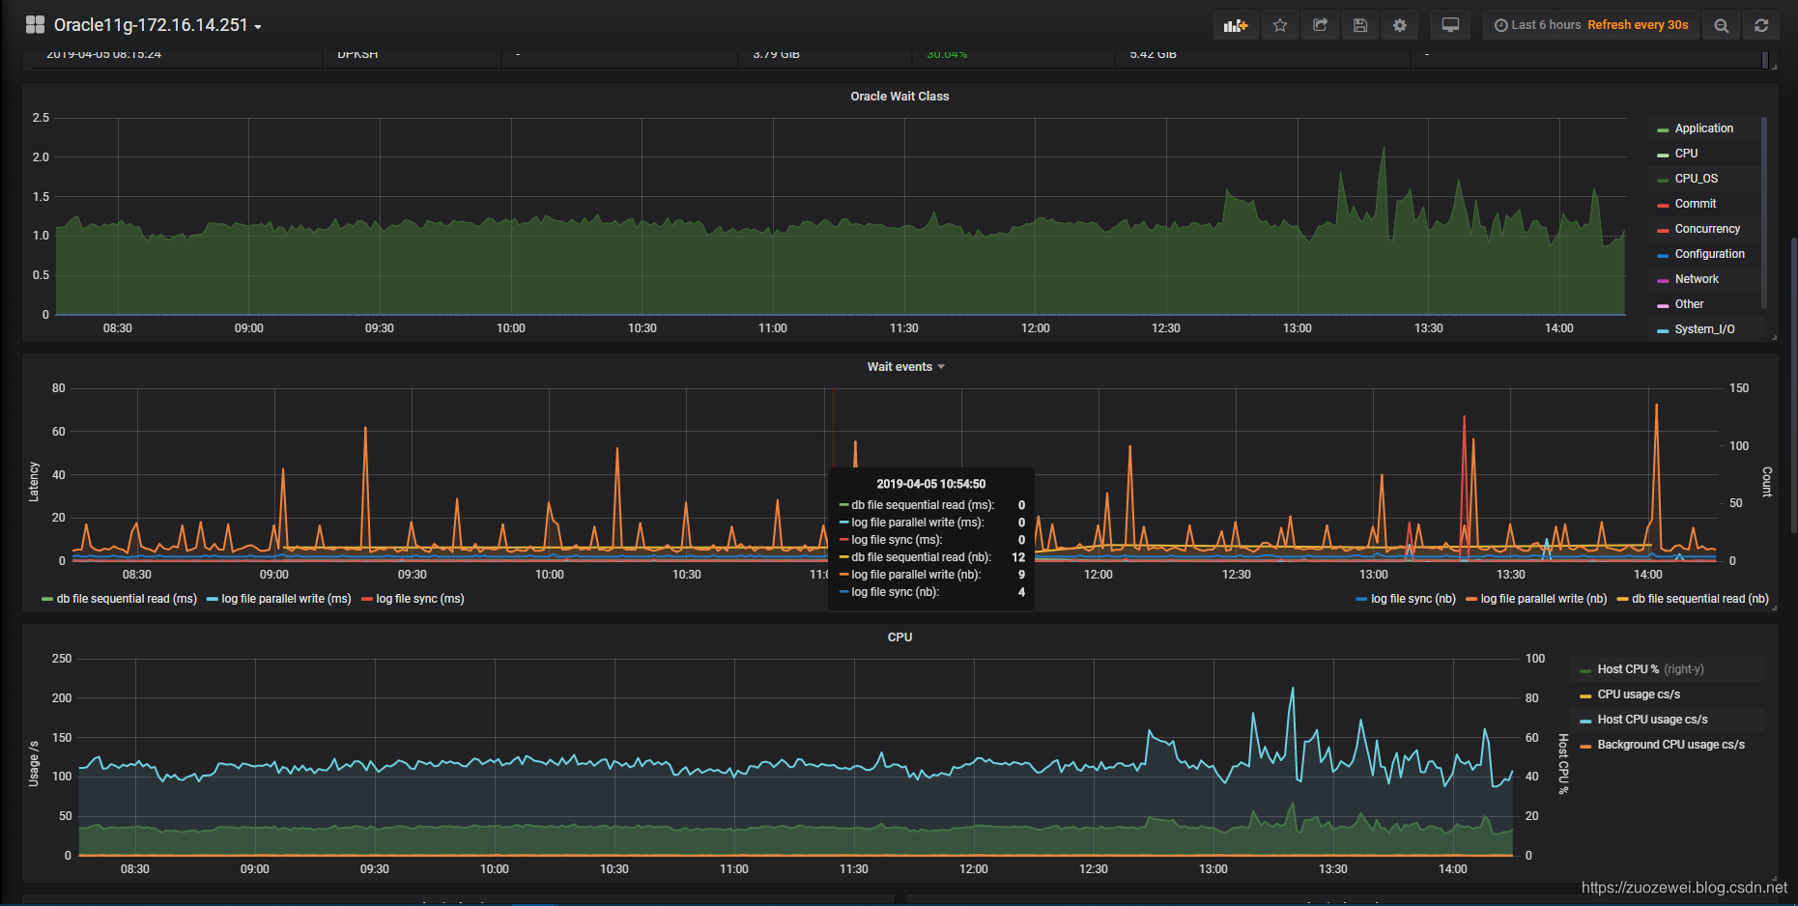
Task: Toggle Configuration series in legend
Action: (1709, 254)
